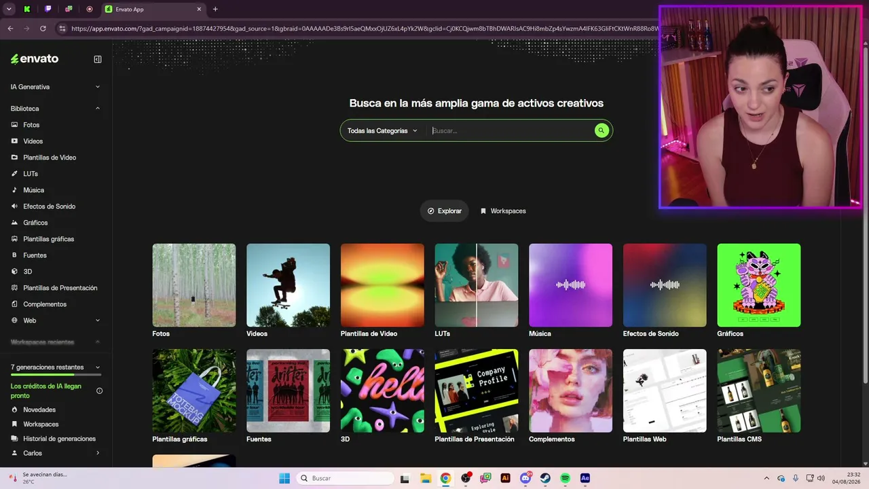Click the Fotos camera icon in sidebar

click(x=14, y=125)
